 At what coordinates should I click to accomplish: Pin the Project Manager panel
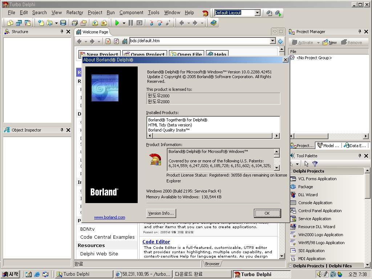click(x=360, y=32)
